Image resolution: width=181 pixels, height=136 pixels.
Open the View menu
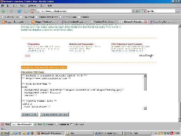point(15,6)
